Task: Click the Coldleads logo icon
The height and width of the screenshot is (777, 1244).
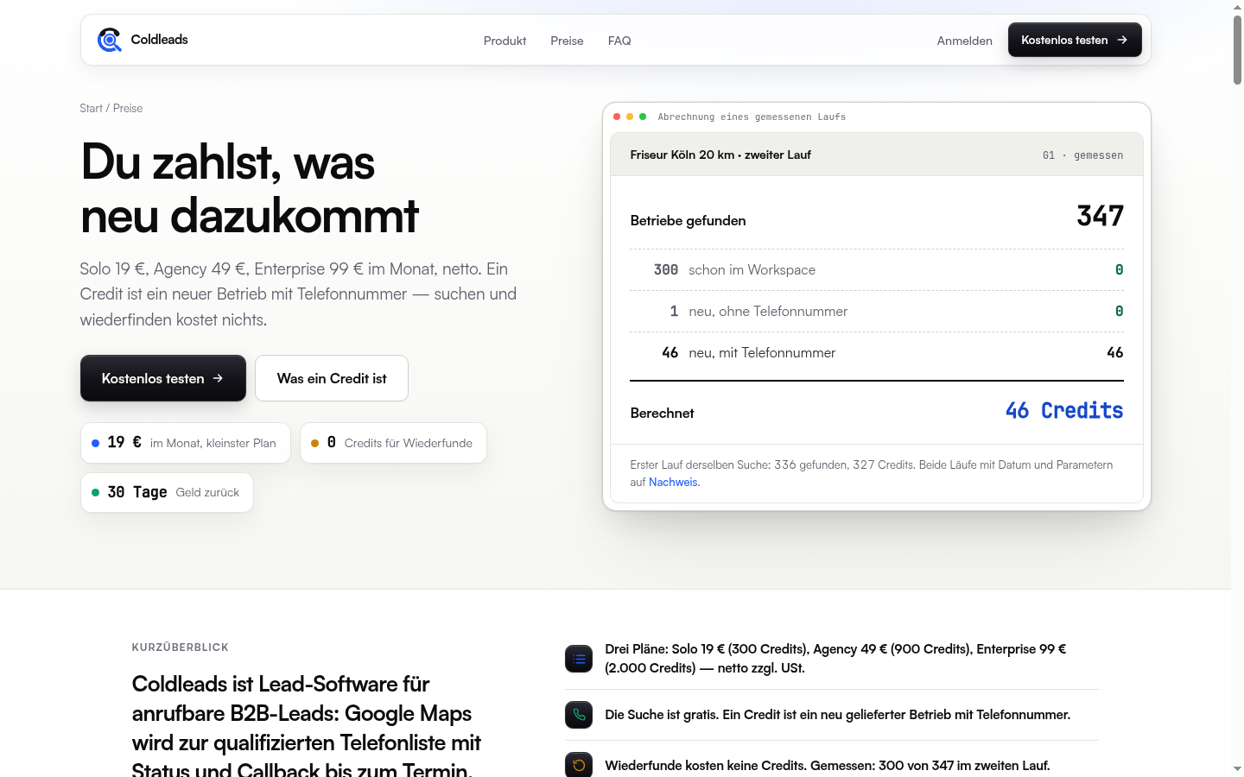Action: pos(110,40)
